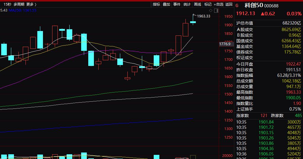Screen dimensions: 303x159
Task: Click the 总成交量 value 947.1万
Action: pos(294,87)
